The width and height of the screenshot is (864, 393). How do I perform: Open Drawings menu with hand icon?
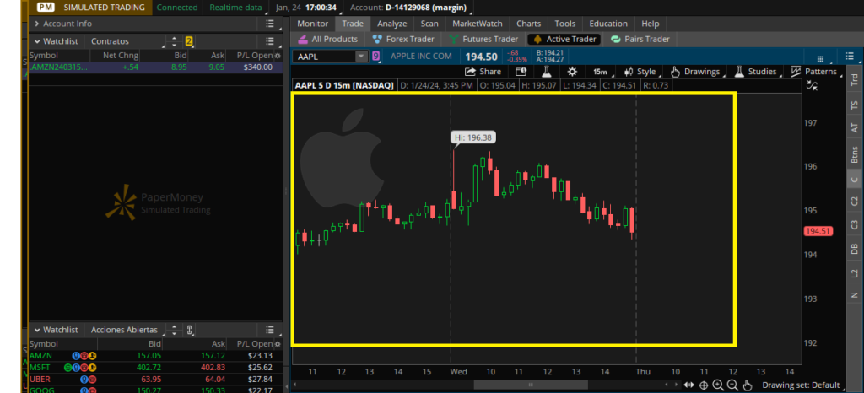coord(695,72)
